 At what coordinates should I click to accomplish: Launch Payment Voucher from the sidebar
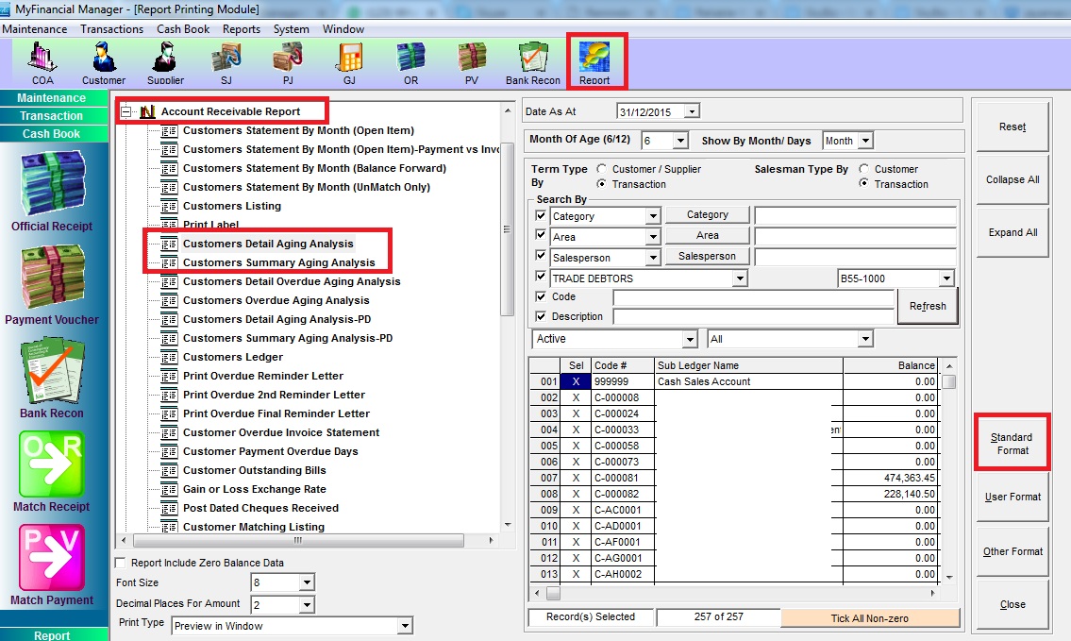point(52,285)
